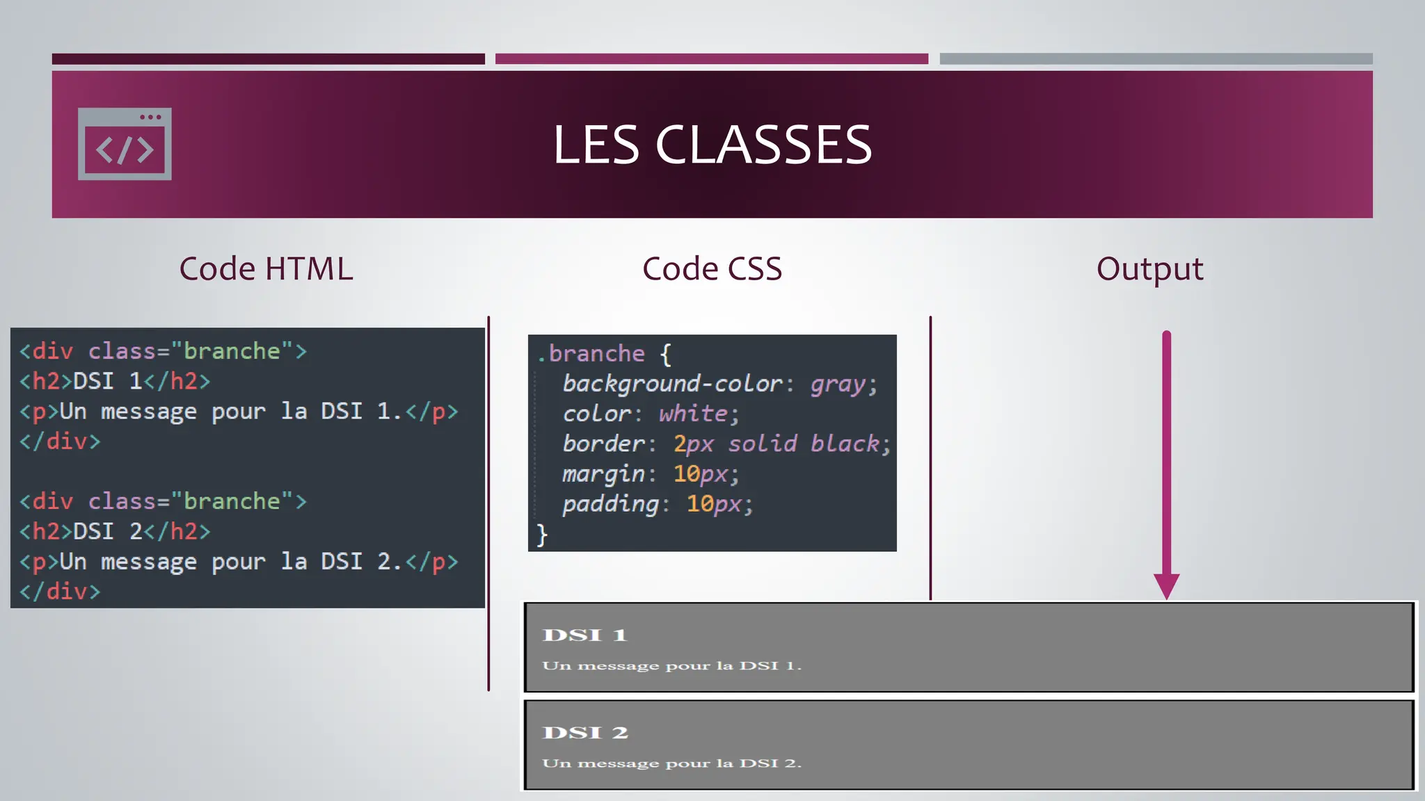Image resolution: width=1425 pixels, height=801 pixels.
Task: Click the second <div class="branche"> line
Action: (163, 501)
